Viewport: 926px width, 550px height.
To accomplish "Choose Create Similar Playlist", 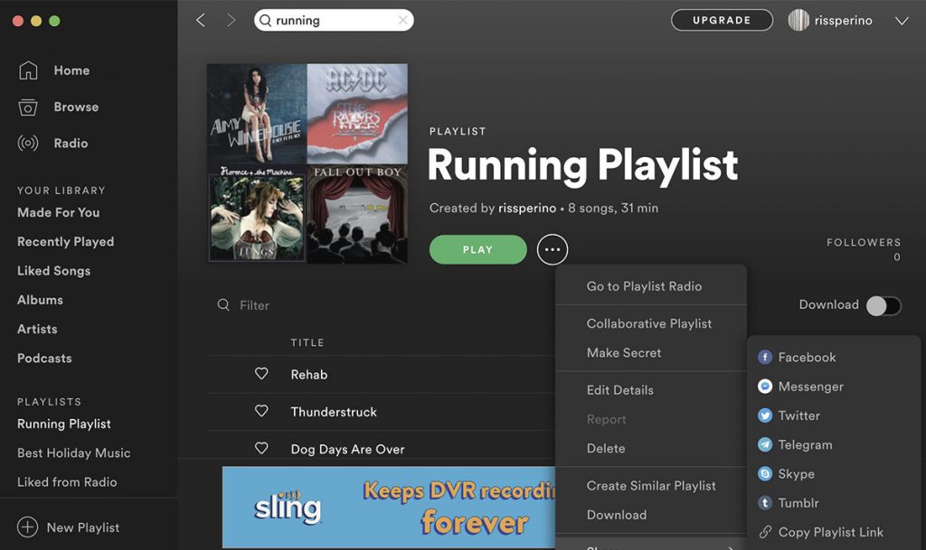I will coord(651,485).
